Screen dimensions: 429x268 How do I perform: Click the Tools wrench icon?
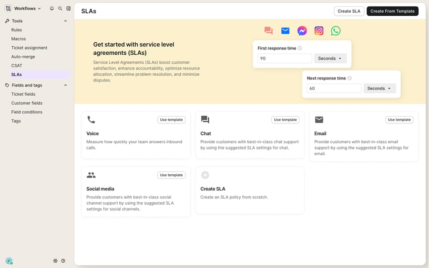click(7, 21)
